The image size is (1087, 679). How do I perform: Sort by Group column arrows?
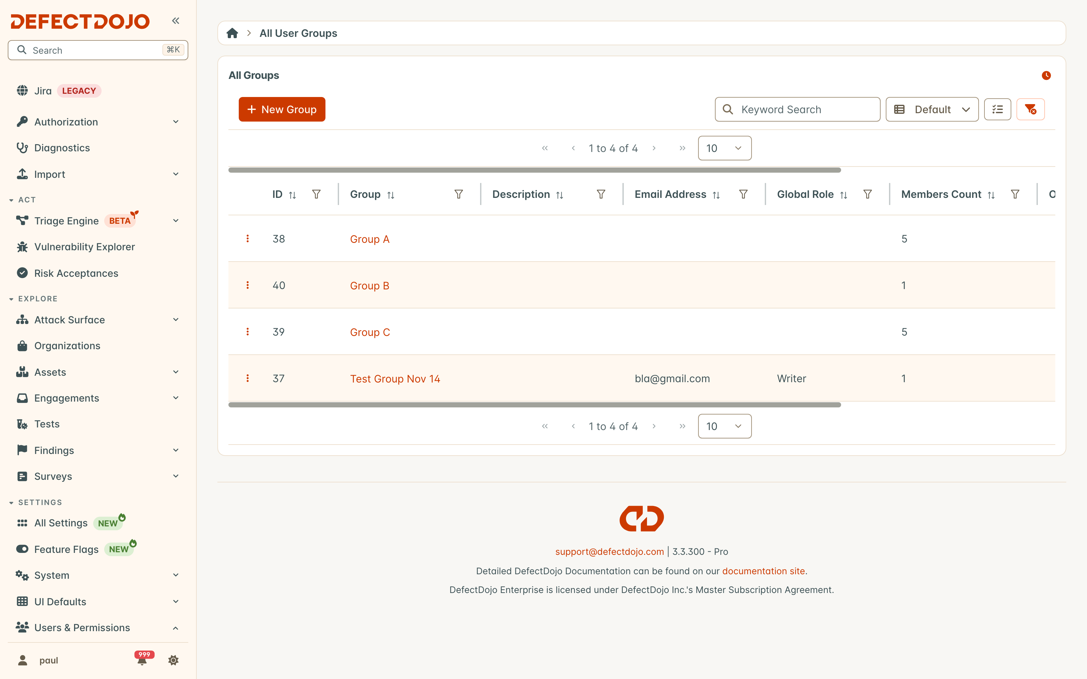pos(391,195)
